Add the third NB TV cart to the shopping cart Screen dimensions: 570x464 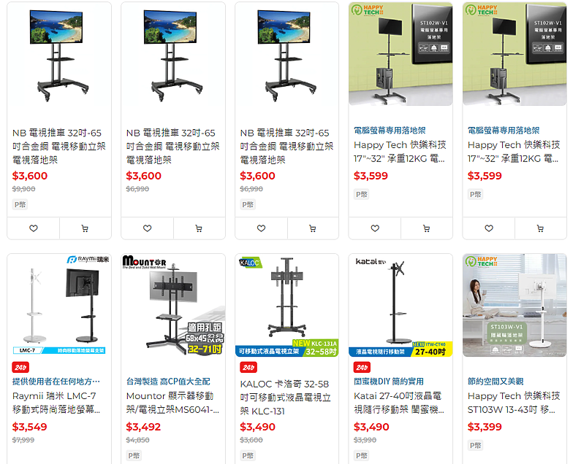point(313,228)
